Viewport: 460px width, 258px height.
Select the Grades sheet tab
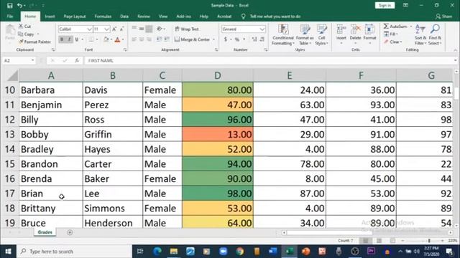tap(45, 232)
